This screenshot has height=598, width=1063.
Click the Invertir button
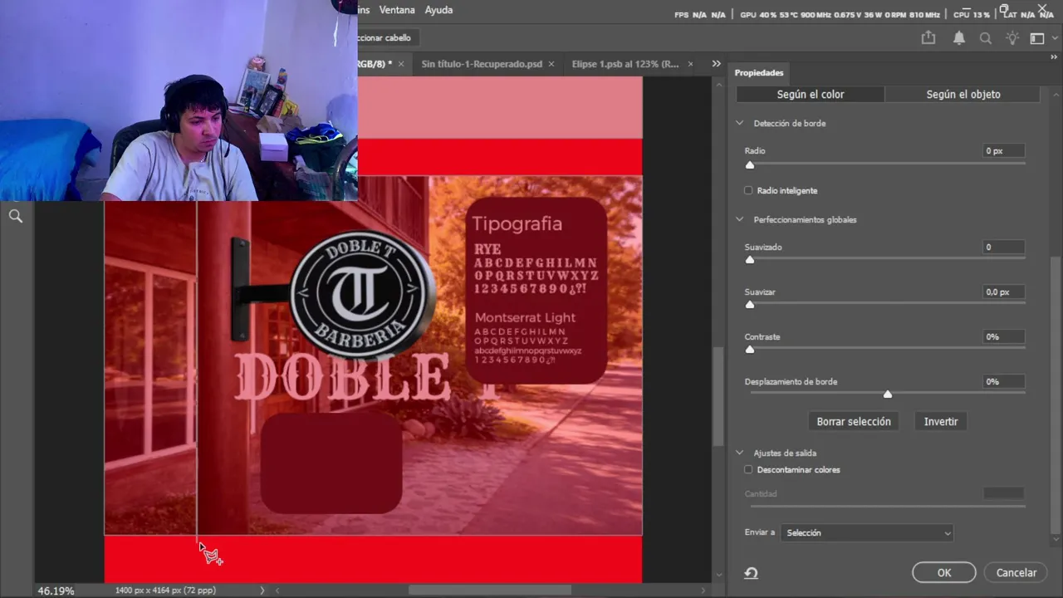pyautogui.click(x=941, y=422)
